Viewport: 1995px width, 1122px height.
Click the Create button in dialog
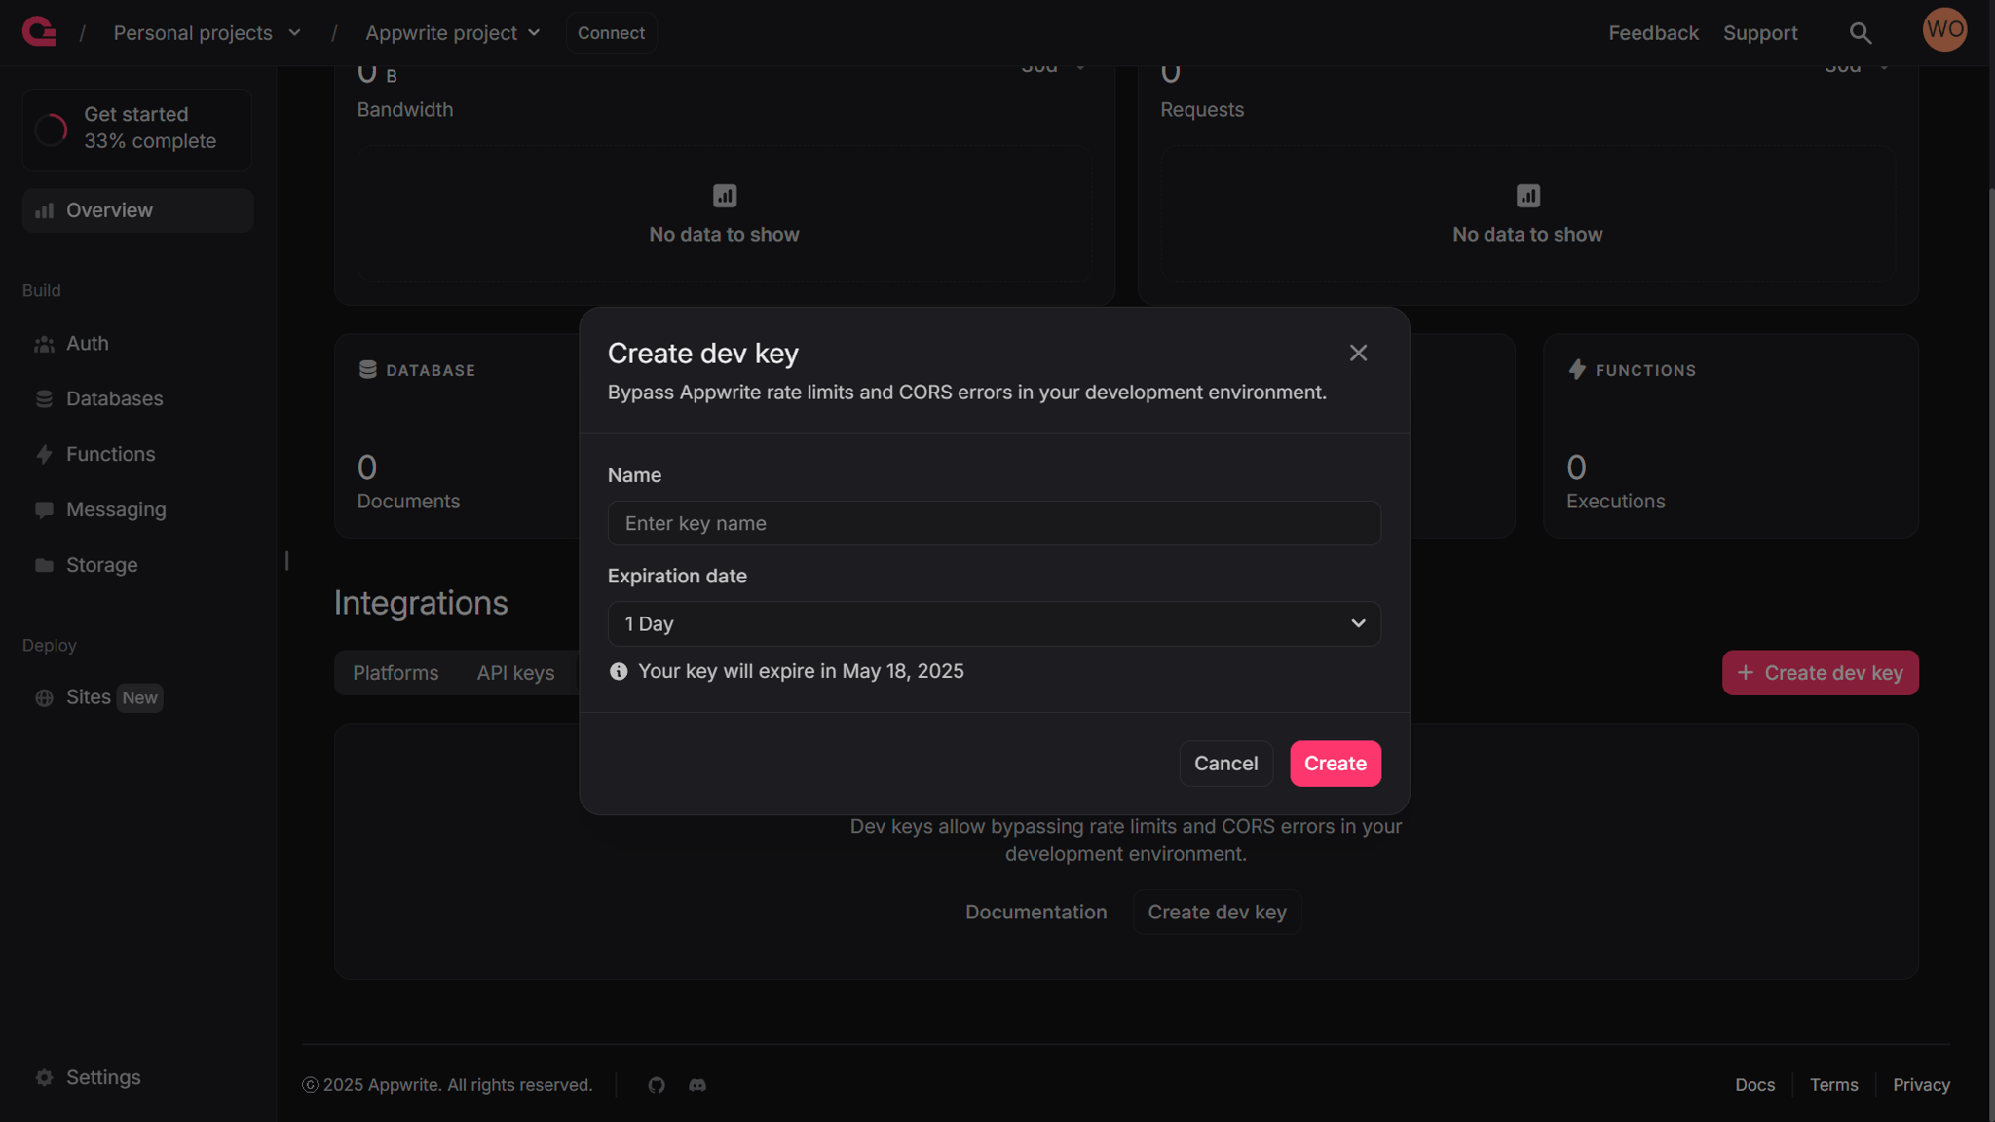(1335, 764)
